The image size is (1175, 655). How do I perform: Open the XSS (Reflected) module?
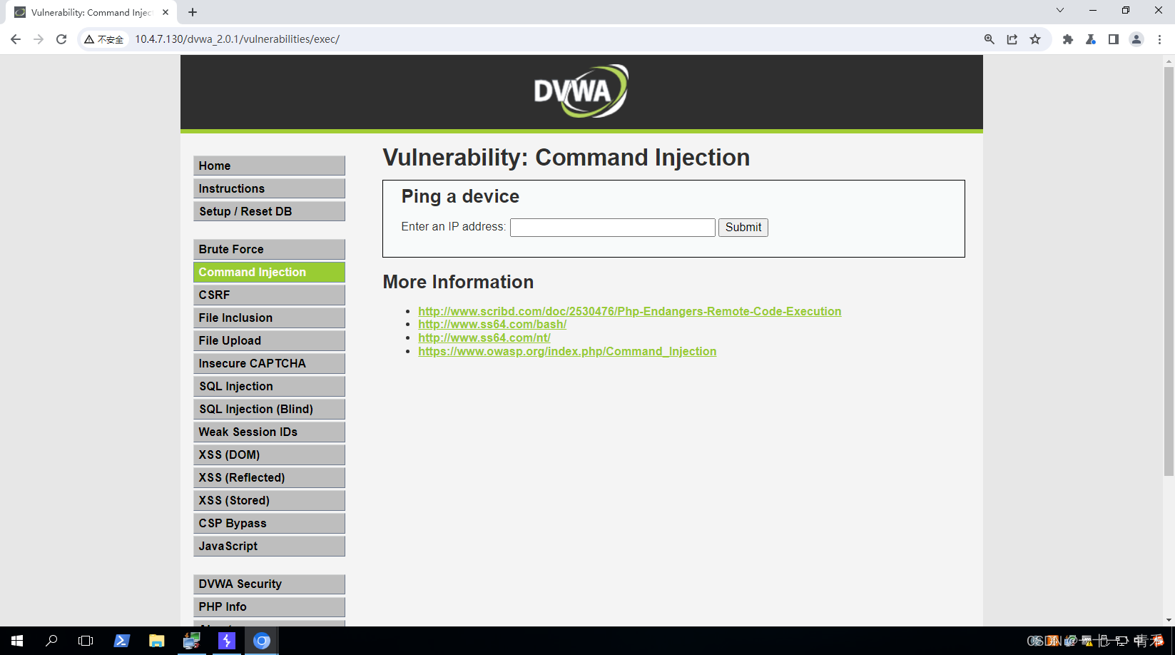click(269, 477)
